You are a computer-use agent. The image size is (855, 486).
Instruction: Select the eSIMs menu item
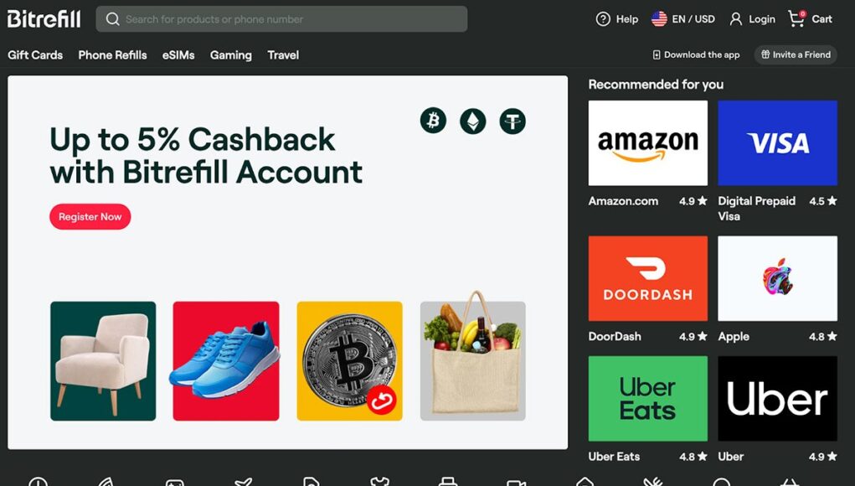click(x=178, y=55)
